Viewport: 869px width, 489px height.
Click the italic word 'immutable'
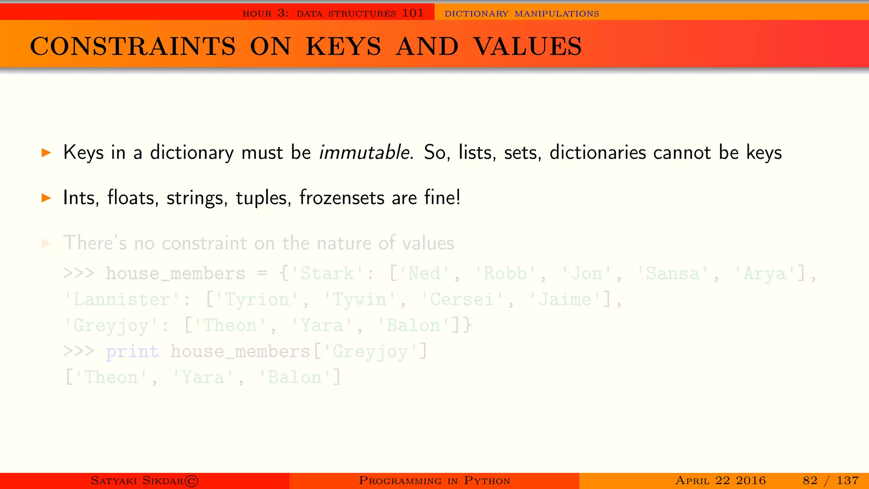365,152
